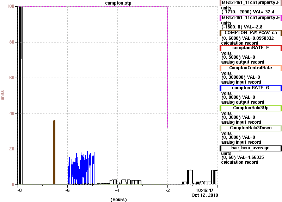Click the 40 tick label on y-axis
Viewport: 282px width, 202px height.
[x=12, y=113]
